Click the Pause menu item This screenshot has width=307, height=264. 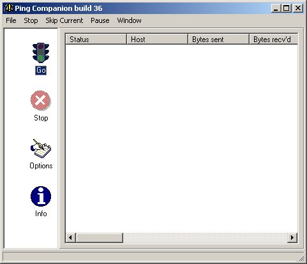[x=100, y=20]
